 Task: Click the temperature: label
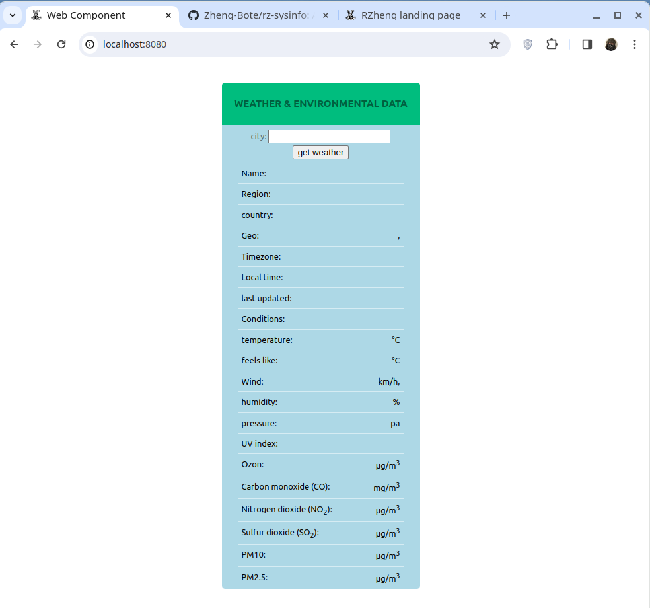267,340
